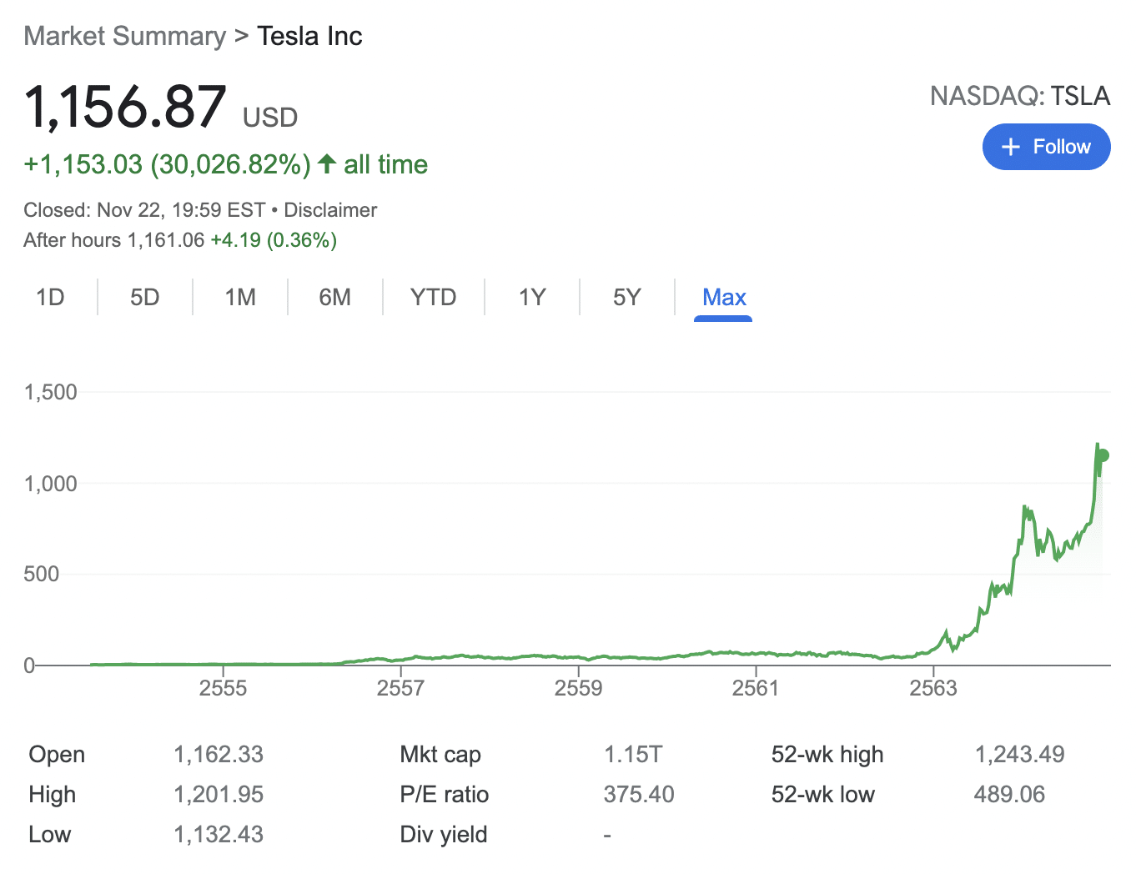
Task: Click the P/E ratio label
Action: pos(445,795)
